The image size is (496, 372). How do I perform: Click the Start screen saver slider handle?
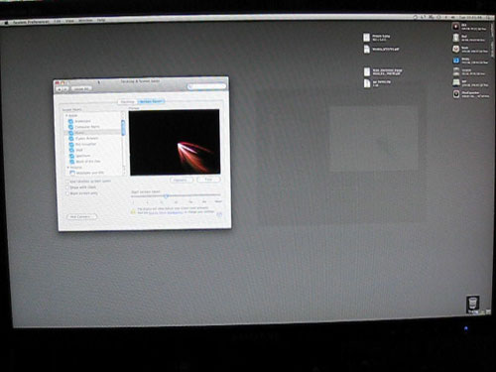[167, 195]
